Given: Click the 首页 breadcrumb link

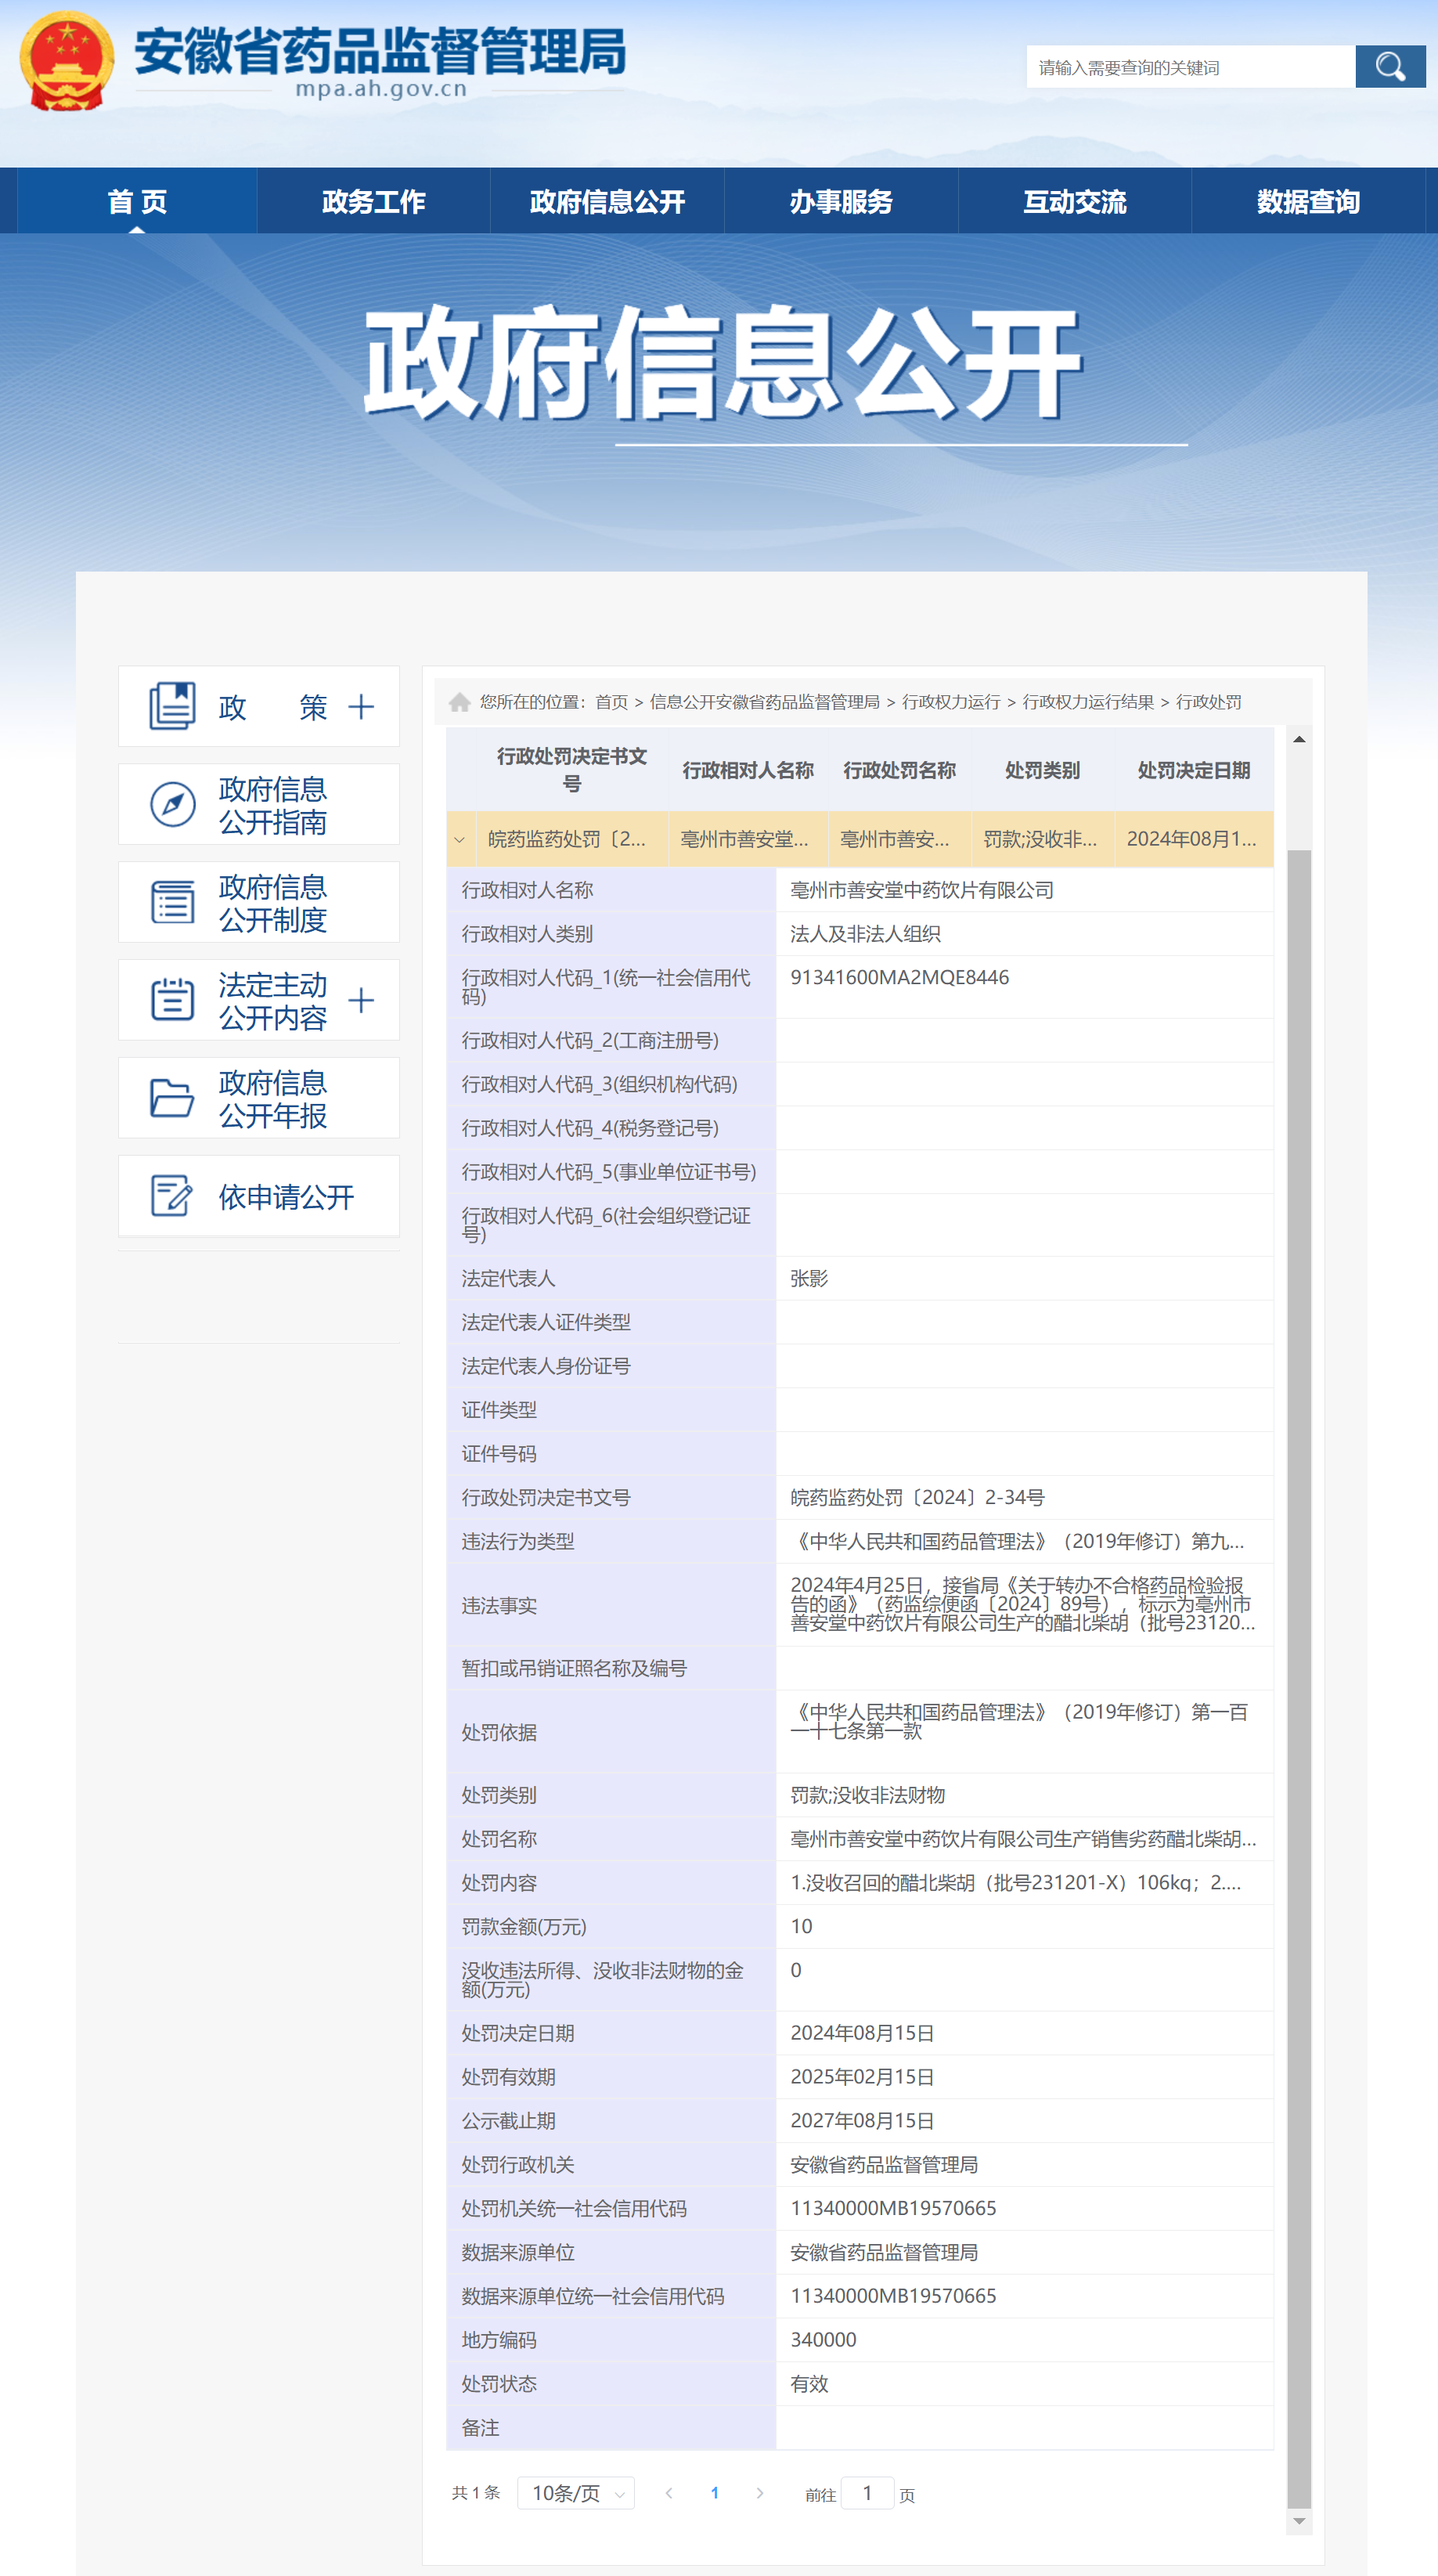Looking at the screenshot, I should point(611,702).
